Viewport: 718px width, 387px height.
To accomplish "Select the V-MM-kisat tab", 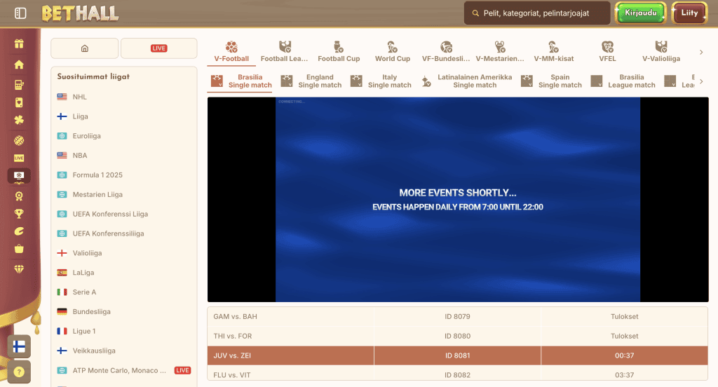I will point(554,52).
